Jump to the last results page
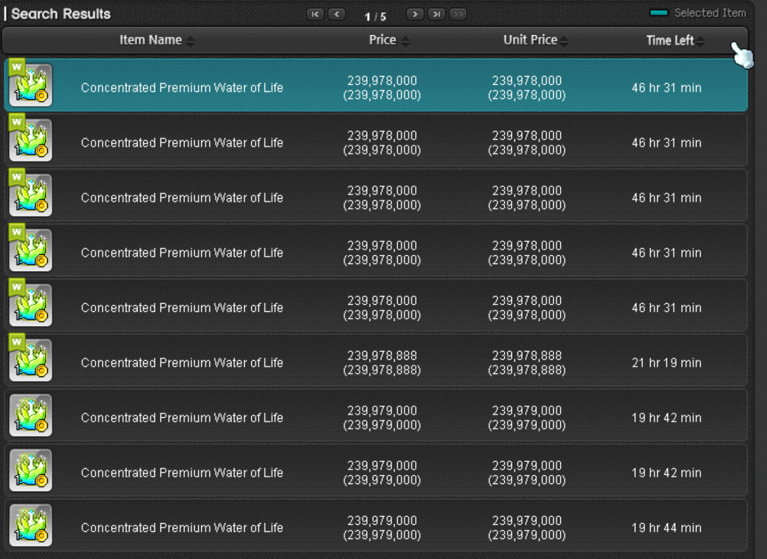The image size is (767, 559). [436, 14]
